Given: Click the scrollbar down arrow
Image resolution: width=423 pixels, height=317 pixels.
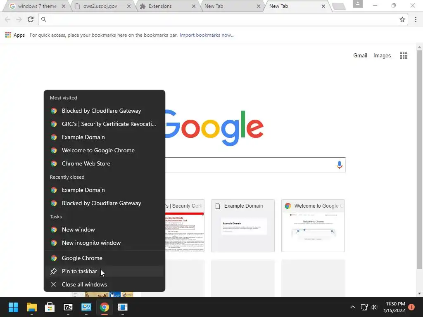Looking at the screenshot, I should [419, 294].
